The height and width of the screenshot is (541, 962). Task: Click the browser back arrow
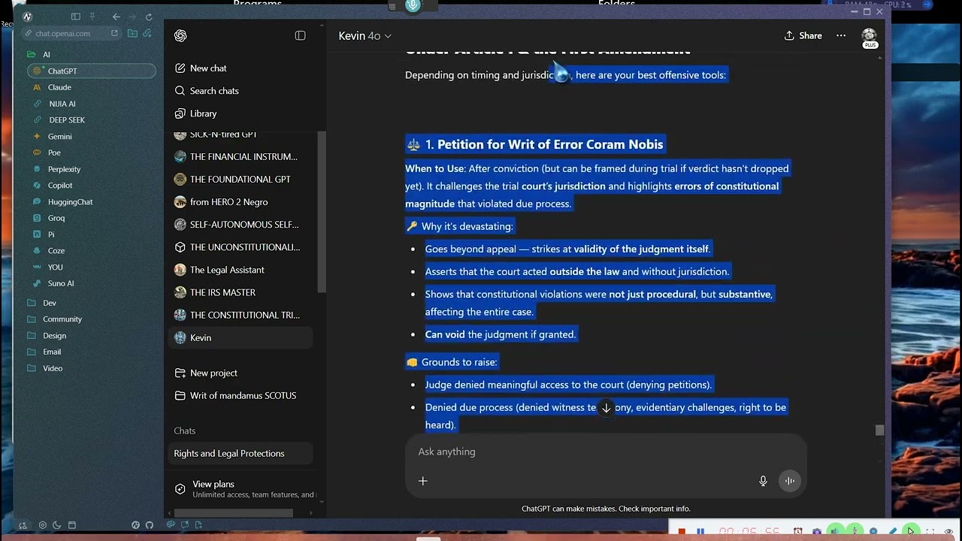click(x=116, y=17)
